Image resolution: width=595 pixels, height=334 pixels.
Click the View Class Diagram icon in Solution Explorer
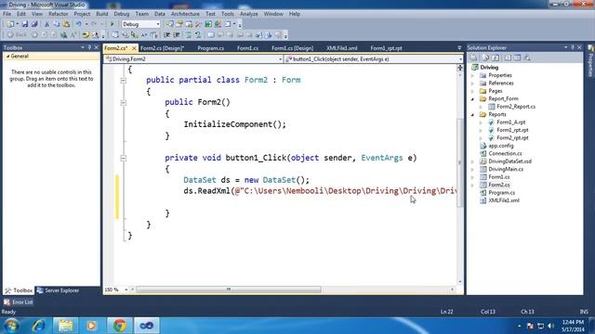527,58
